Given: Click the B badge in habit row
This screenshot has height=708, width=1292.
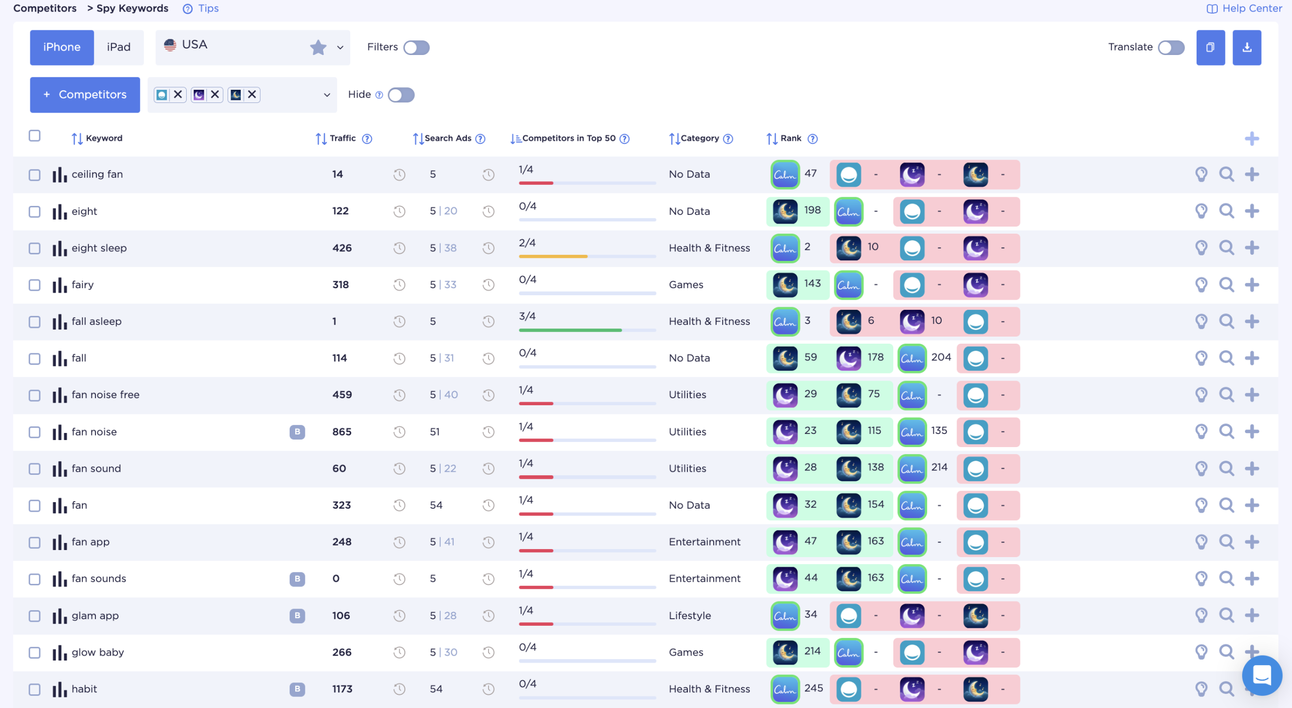Looking at the screenshot, I should coord(297,689).
